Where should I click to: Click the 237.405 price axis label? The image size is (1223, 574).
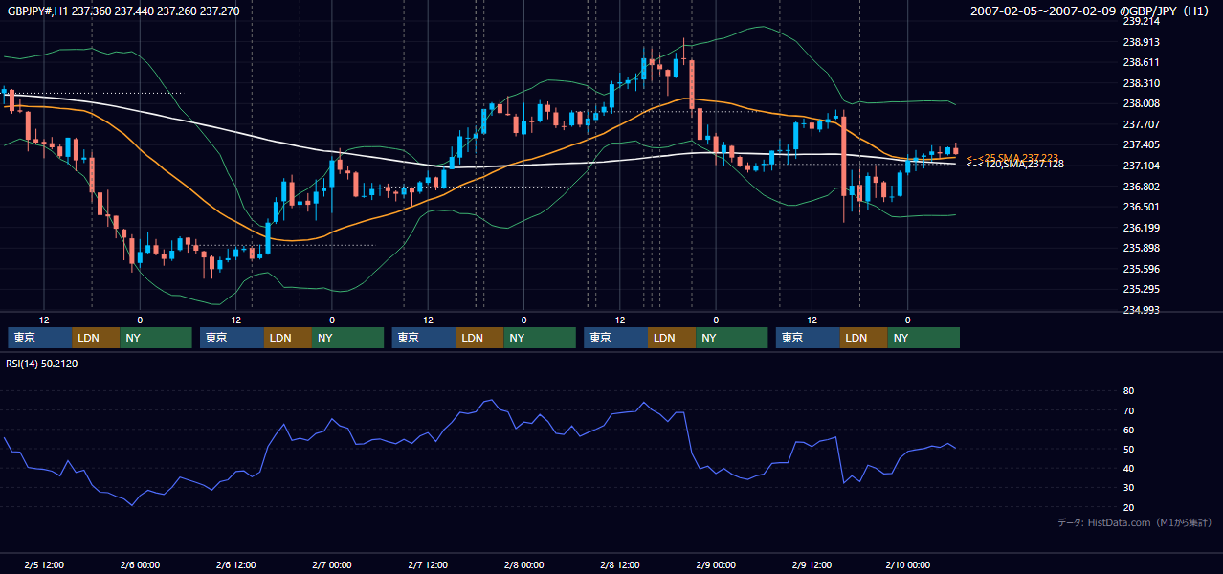coord(1140,144)
